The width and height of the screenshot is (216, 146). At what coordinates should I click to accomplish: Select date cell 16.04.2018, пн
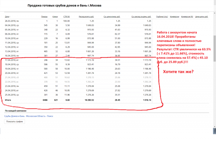(x=12, y=56)
